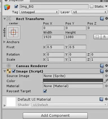Toggle blueprint mode button in Rect Transform
108x119 pixels.
(x=97, y=37)
